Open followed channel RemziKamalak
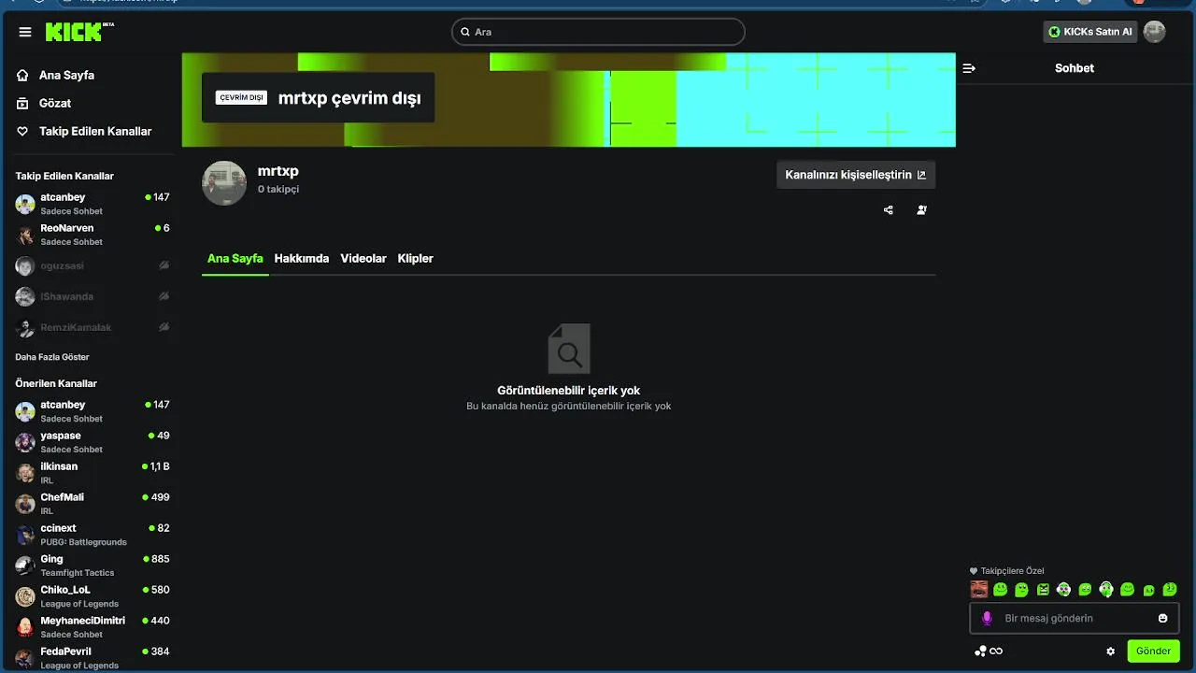 click(x=93, y=327)
